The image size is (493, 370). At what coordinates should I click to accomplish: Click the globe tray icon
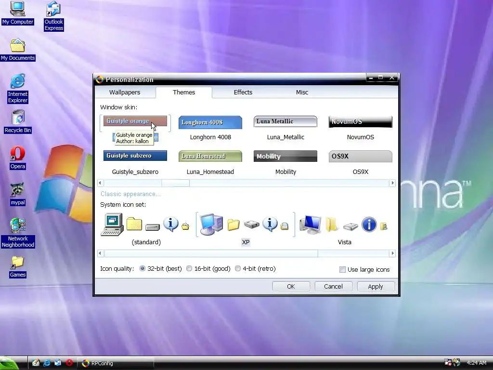click(456, 363)
